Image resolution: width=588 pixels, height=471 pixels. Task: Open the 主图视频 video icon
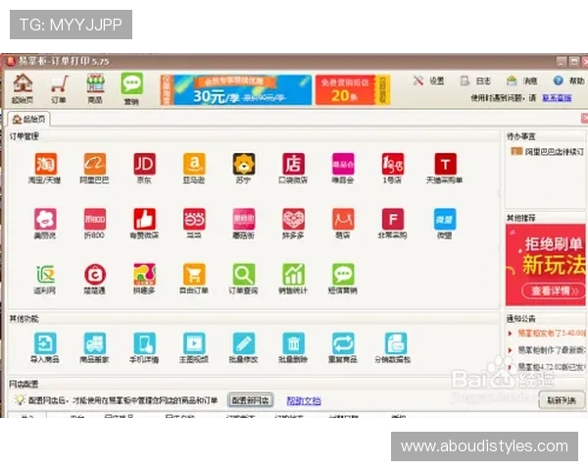pyautogui.click(x=194, y=343)
